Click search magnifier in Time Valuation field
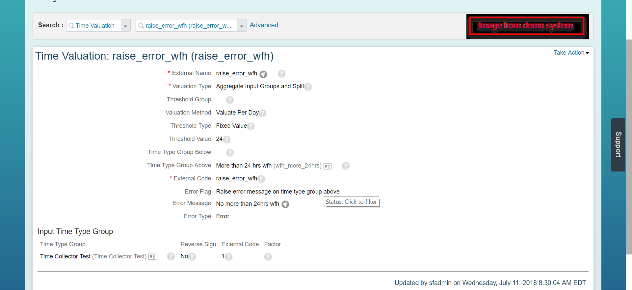Screen dimensions: 632x290 click(71, 26)
